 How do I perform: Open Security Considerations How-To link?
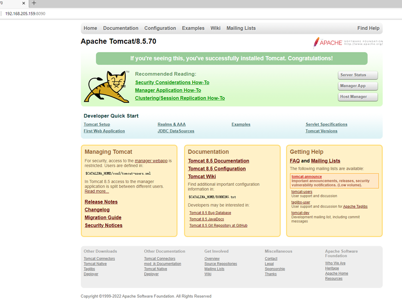point(172,82)
